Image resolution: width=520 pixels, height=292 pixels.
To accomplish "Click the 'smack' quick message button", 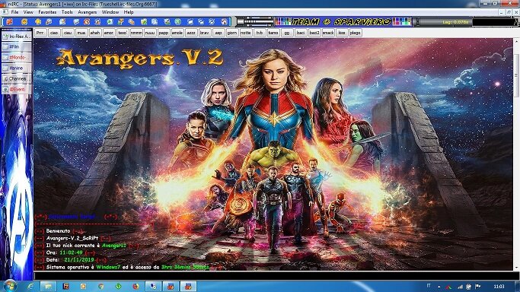I will (x=328, y=33).
